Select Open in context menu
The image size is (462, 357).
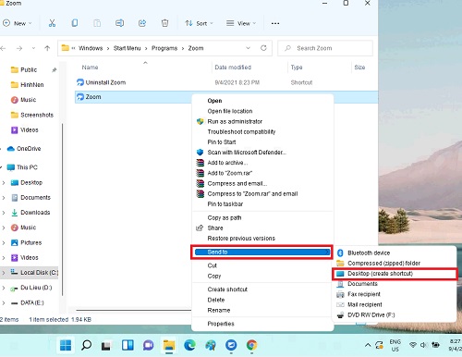coord(214,101)
